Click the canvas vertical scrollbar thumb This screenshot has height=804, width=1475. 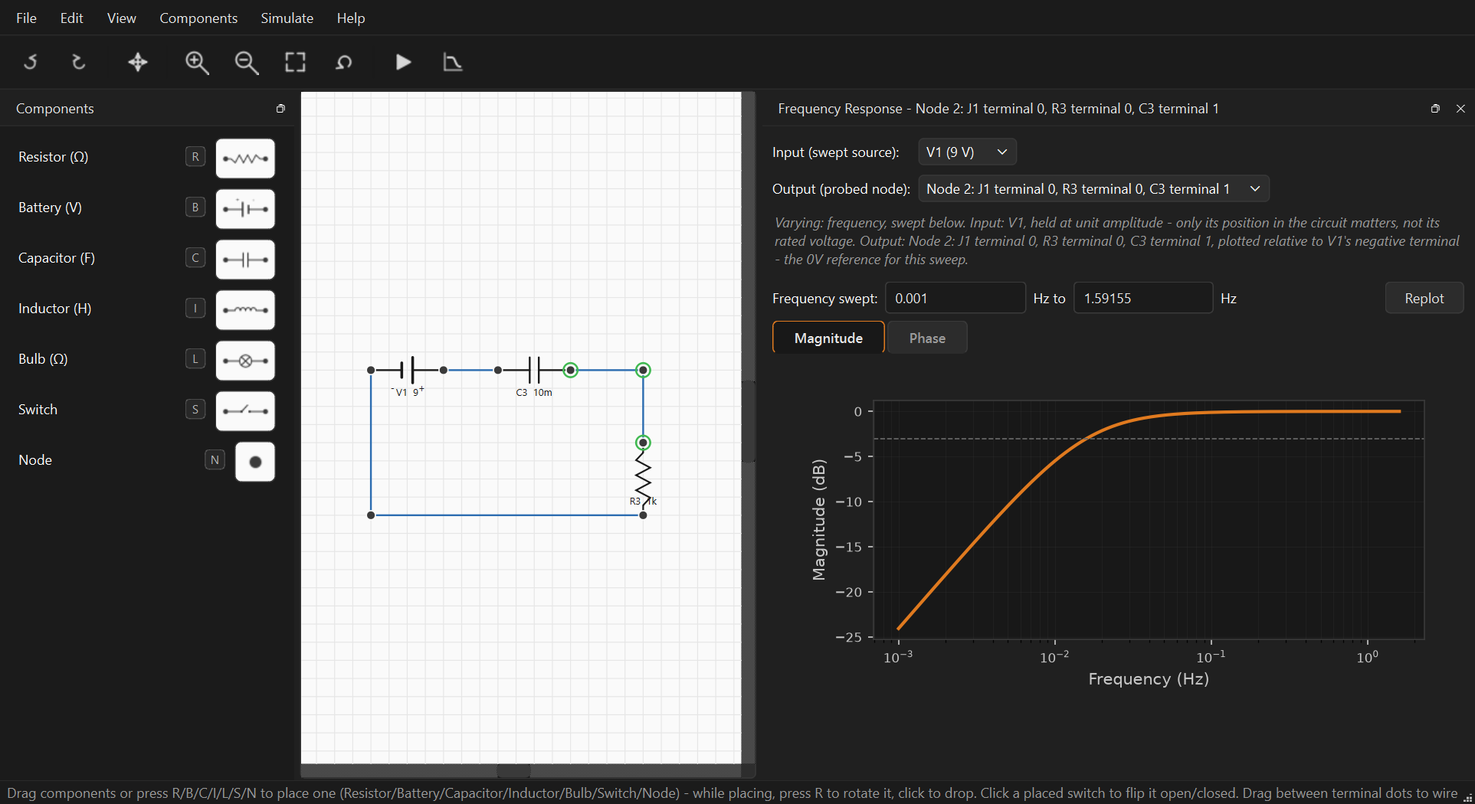tap(749, 422)
